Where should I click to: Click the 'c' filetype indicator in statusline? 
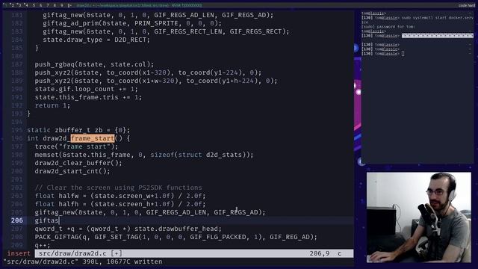339,253
